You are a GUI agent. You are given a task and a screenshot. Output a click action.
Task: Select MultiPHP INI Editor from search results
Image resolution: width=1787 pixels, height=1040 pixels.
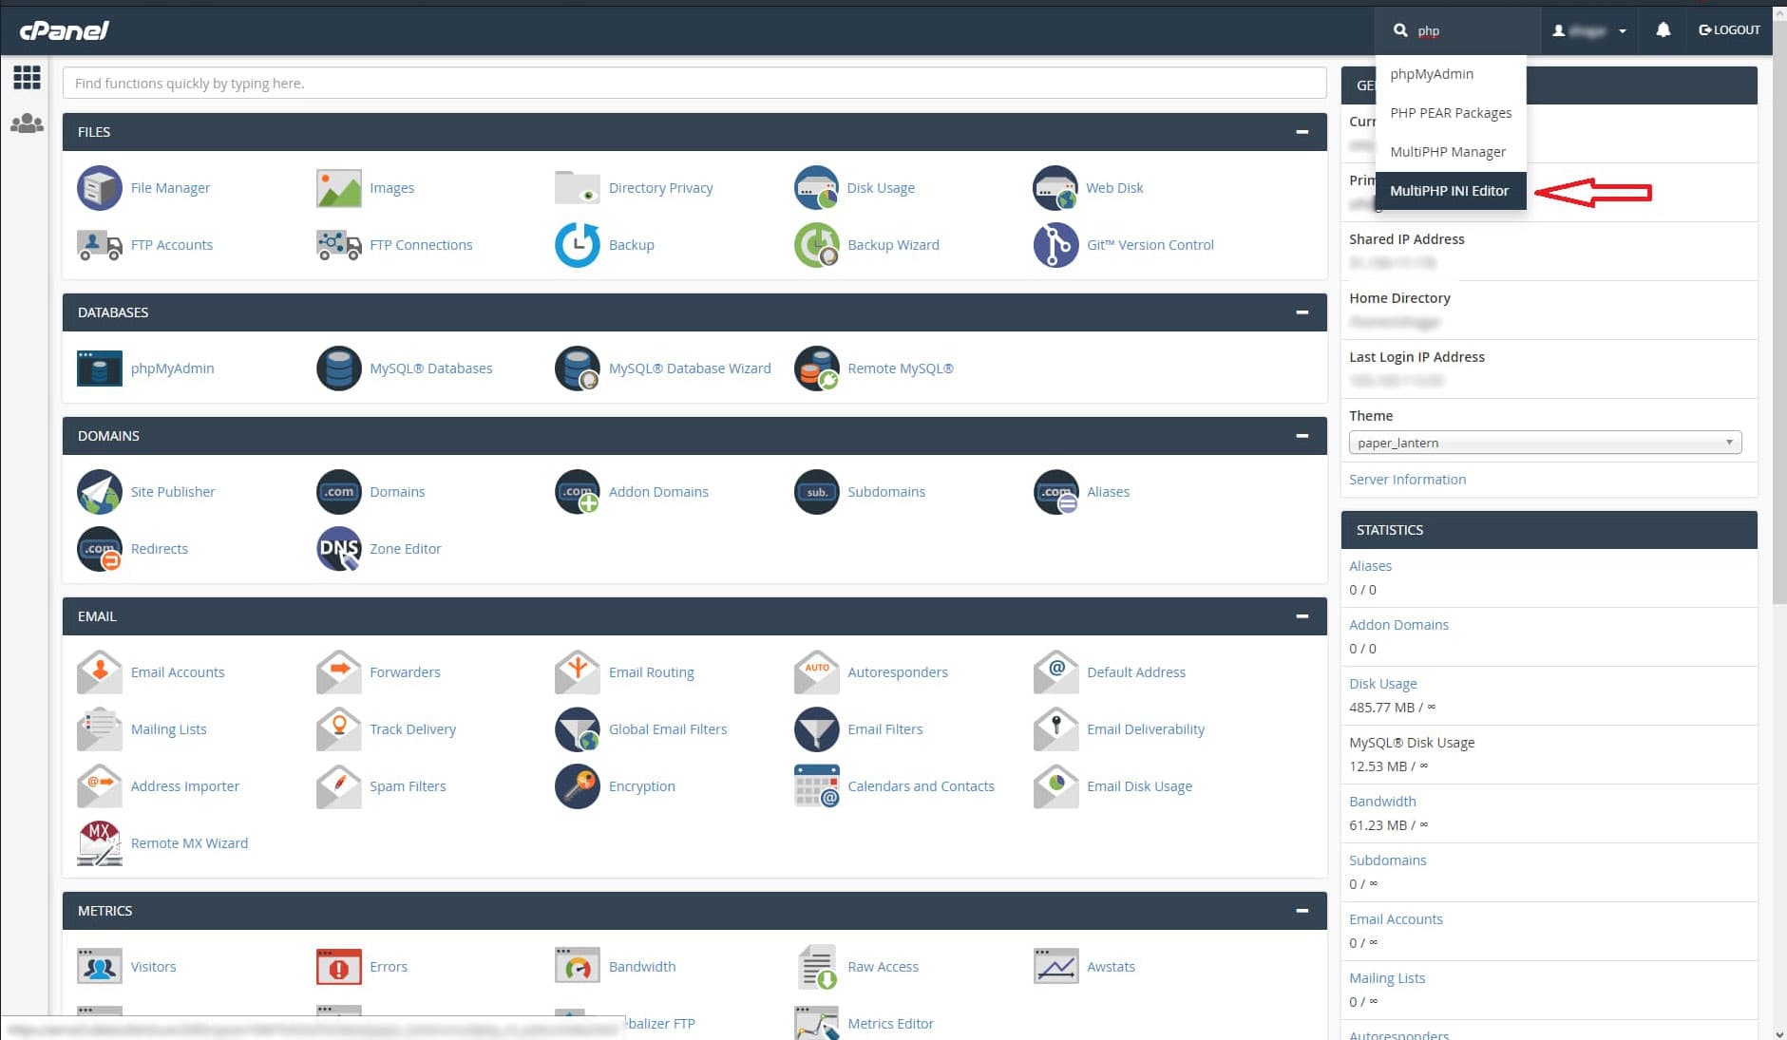coord(1449,191)
